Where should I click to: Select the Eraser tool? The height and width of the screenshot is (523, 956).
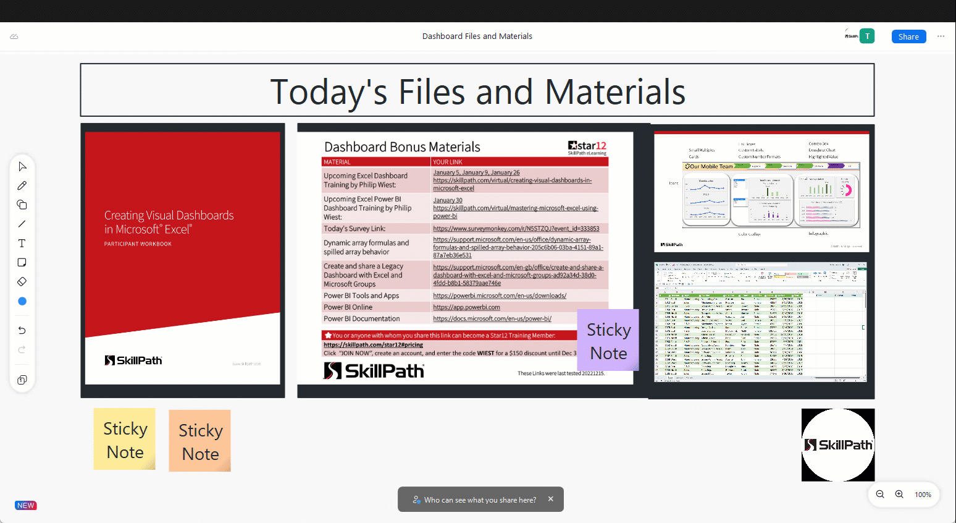22,281
